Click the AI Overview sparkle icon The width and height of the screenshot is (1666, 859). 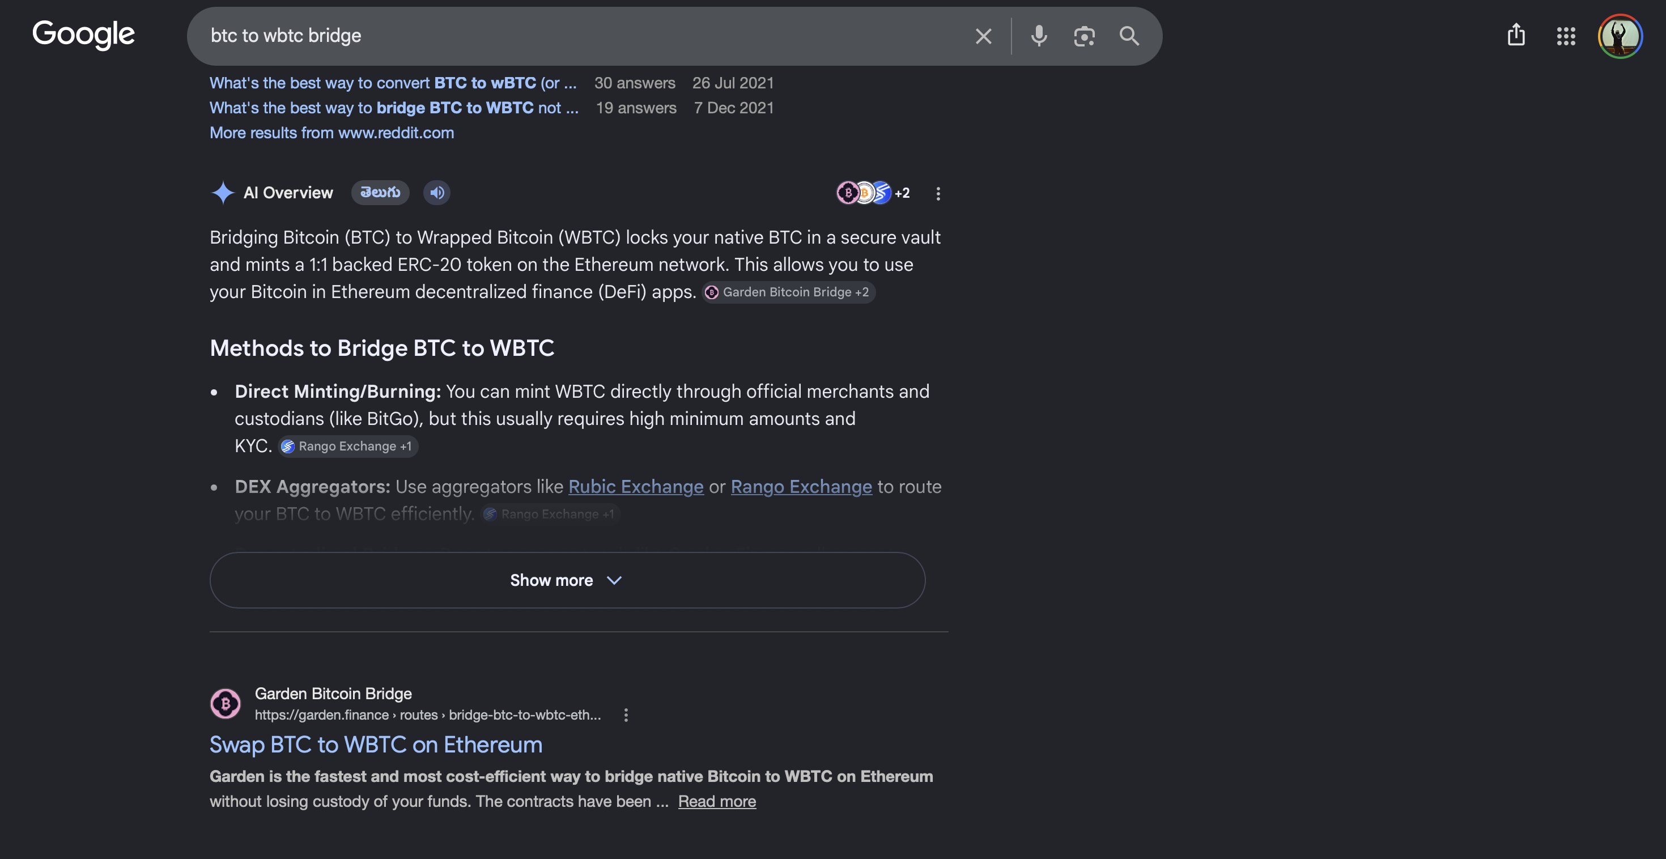click(223, 193)
